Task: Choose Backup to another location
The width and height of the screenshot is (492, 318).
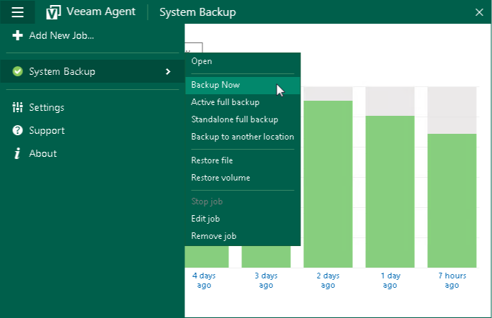Action: tap(242, 137)
